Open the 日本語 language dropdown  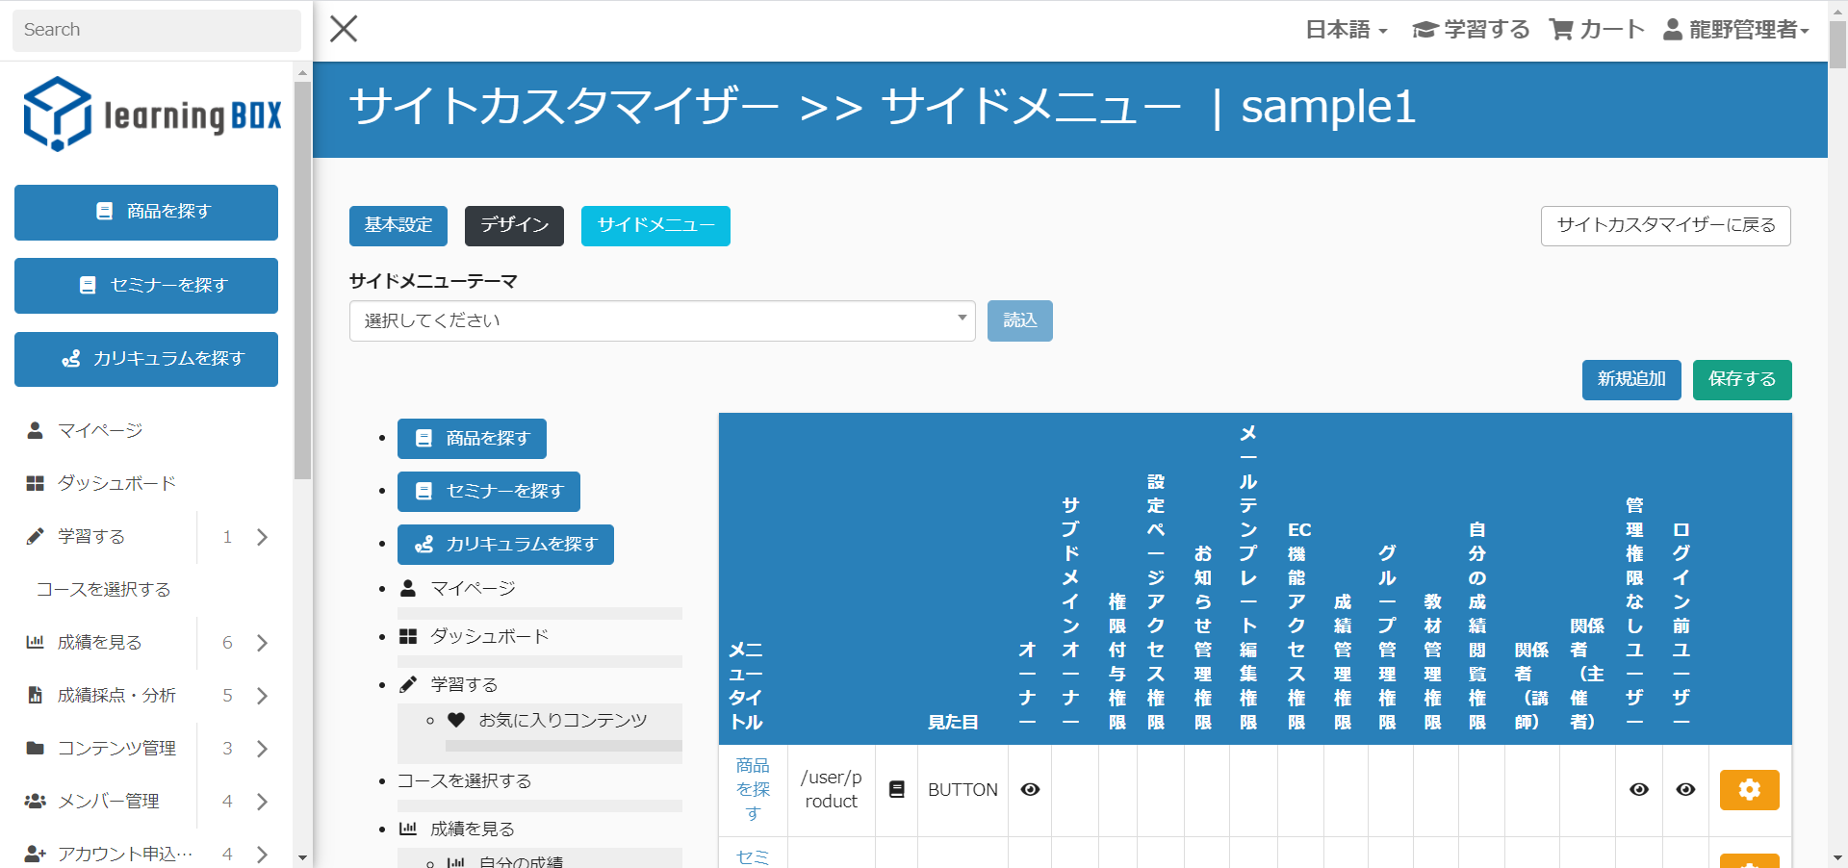click(x=1346, y=30)
